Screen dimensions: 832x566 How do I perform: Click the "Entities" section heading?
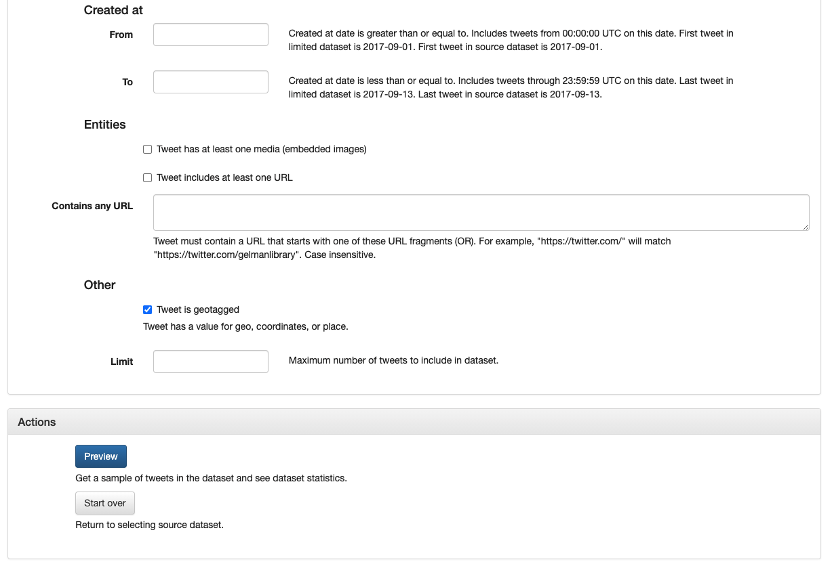tap(104, 125)
